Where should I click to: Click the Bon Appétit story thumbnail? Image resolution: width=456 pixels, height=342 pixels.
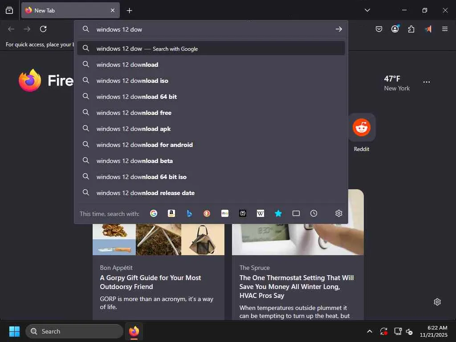pyautogui.click(x=159, y=239)
